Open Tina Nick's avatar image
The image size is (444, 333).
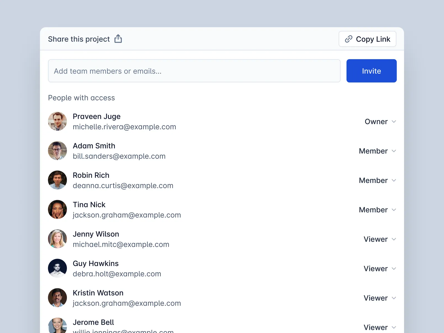pyautogui.click(x=57, y=210)
